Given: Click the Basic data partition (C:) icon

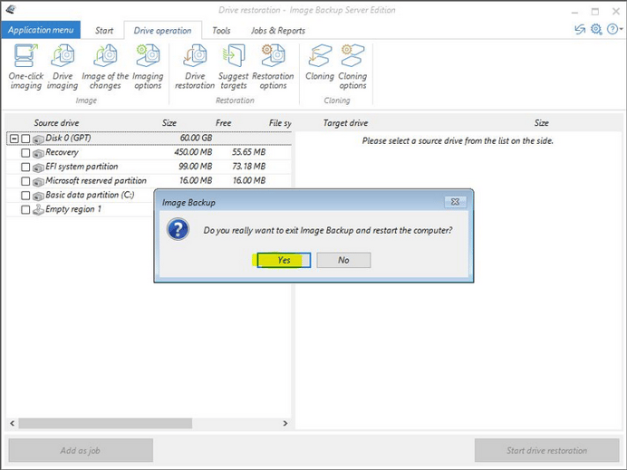Looking at the screenshot, I should coord(38,196).
